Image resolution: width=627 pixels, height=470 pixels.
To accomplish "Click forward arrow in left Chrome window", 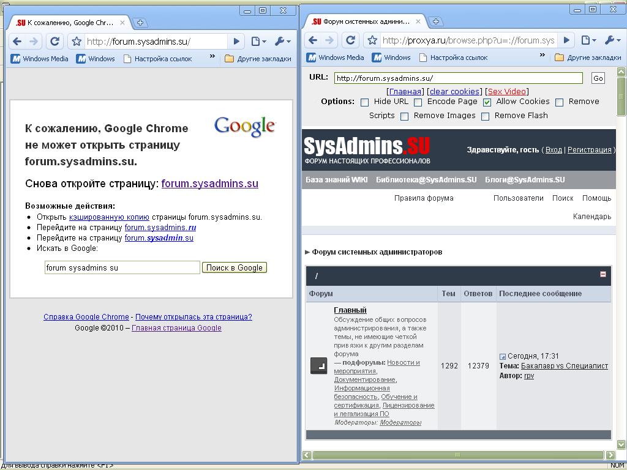I will [x=34, y=41].
